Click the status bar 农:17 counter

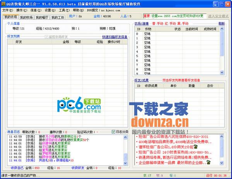pyautogui.click(x=147, y=176)
